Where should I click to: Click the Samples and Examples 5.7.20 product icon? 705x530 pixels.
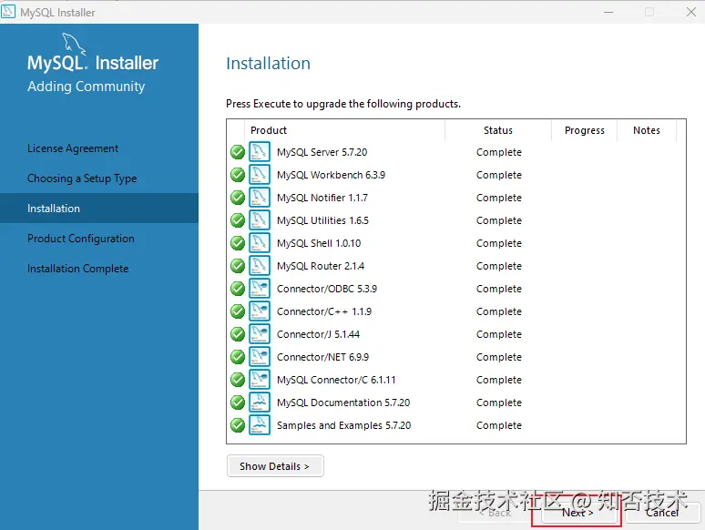point(260,425)
